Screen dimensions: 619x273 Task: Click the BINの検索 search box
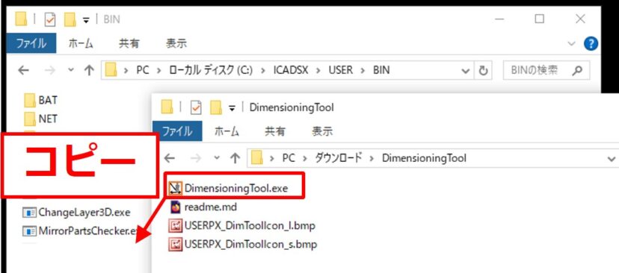[x=546, y=71]
